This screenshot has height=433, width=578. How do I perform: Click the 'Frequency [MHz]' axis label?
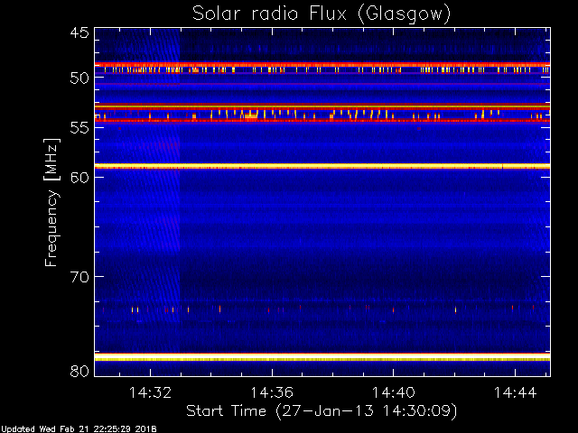51,202
